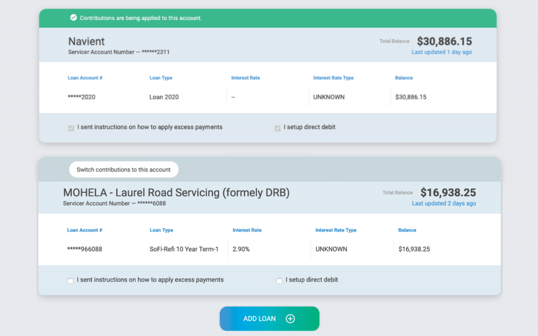
Task: Click Navient 'I sent instructions' checkbox label
Action: [149, 127]
